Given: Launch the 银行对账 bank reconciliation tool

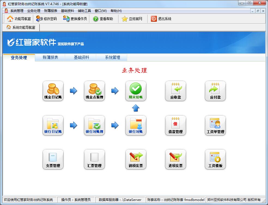Looking at the screenshot, I should click(135, 125).
